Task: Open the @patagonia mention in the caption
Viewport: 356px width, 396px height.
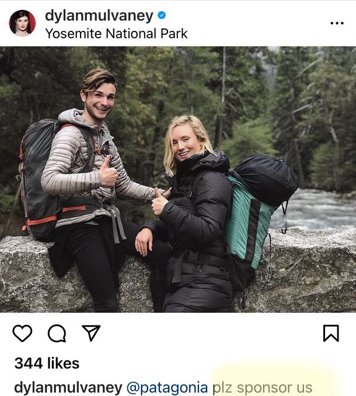Action: [167, 387]
